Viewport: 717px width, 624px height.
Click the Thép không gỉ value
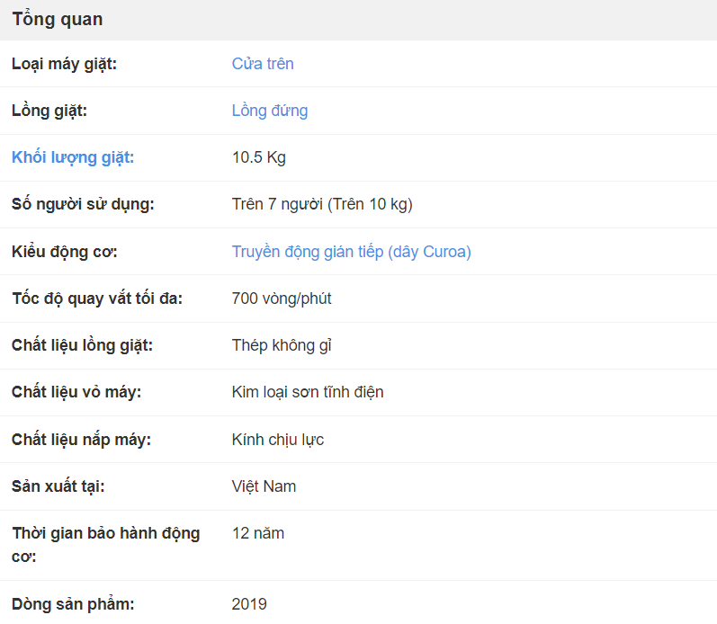282,345
